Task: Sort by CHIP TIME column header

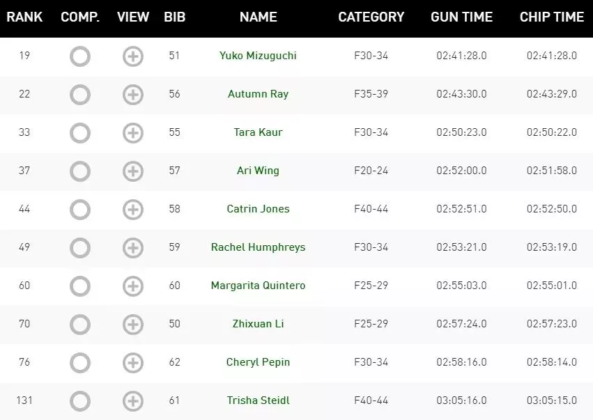Action: [551, 17]
